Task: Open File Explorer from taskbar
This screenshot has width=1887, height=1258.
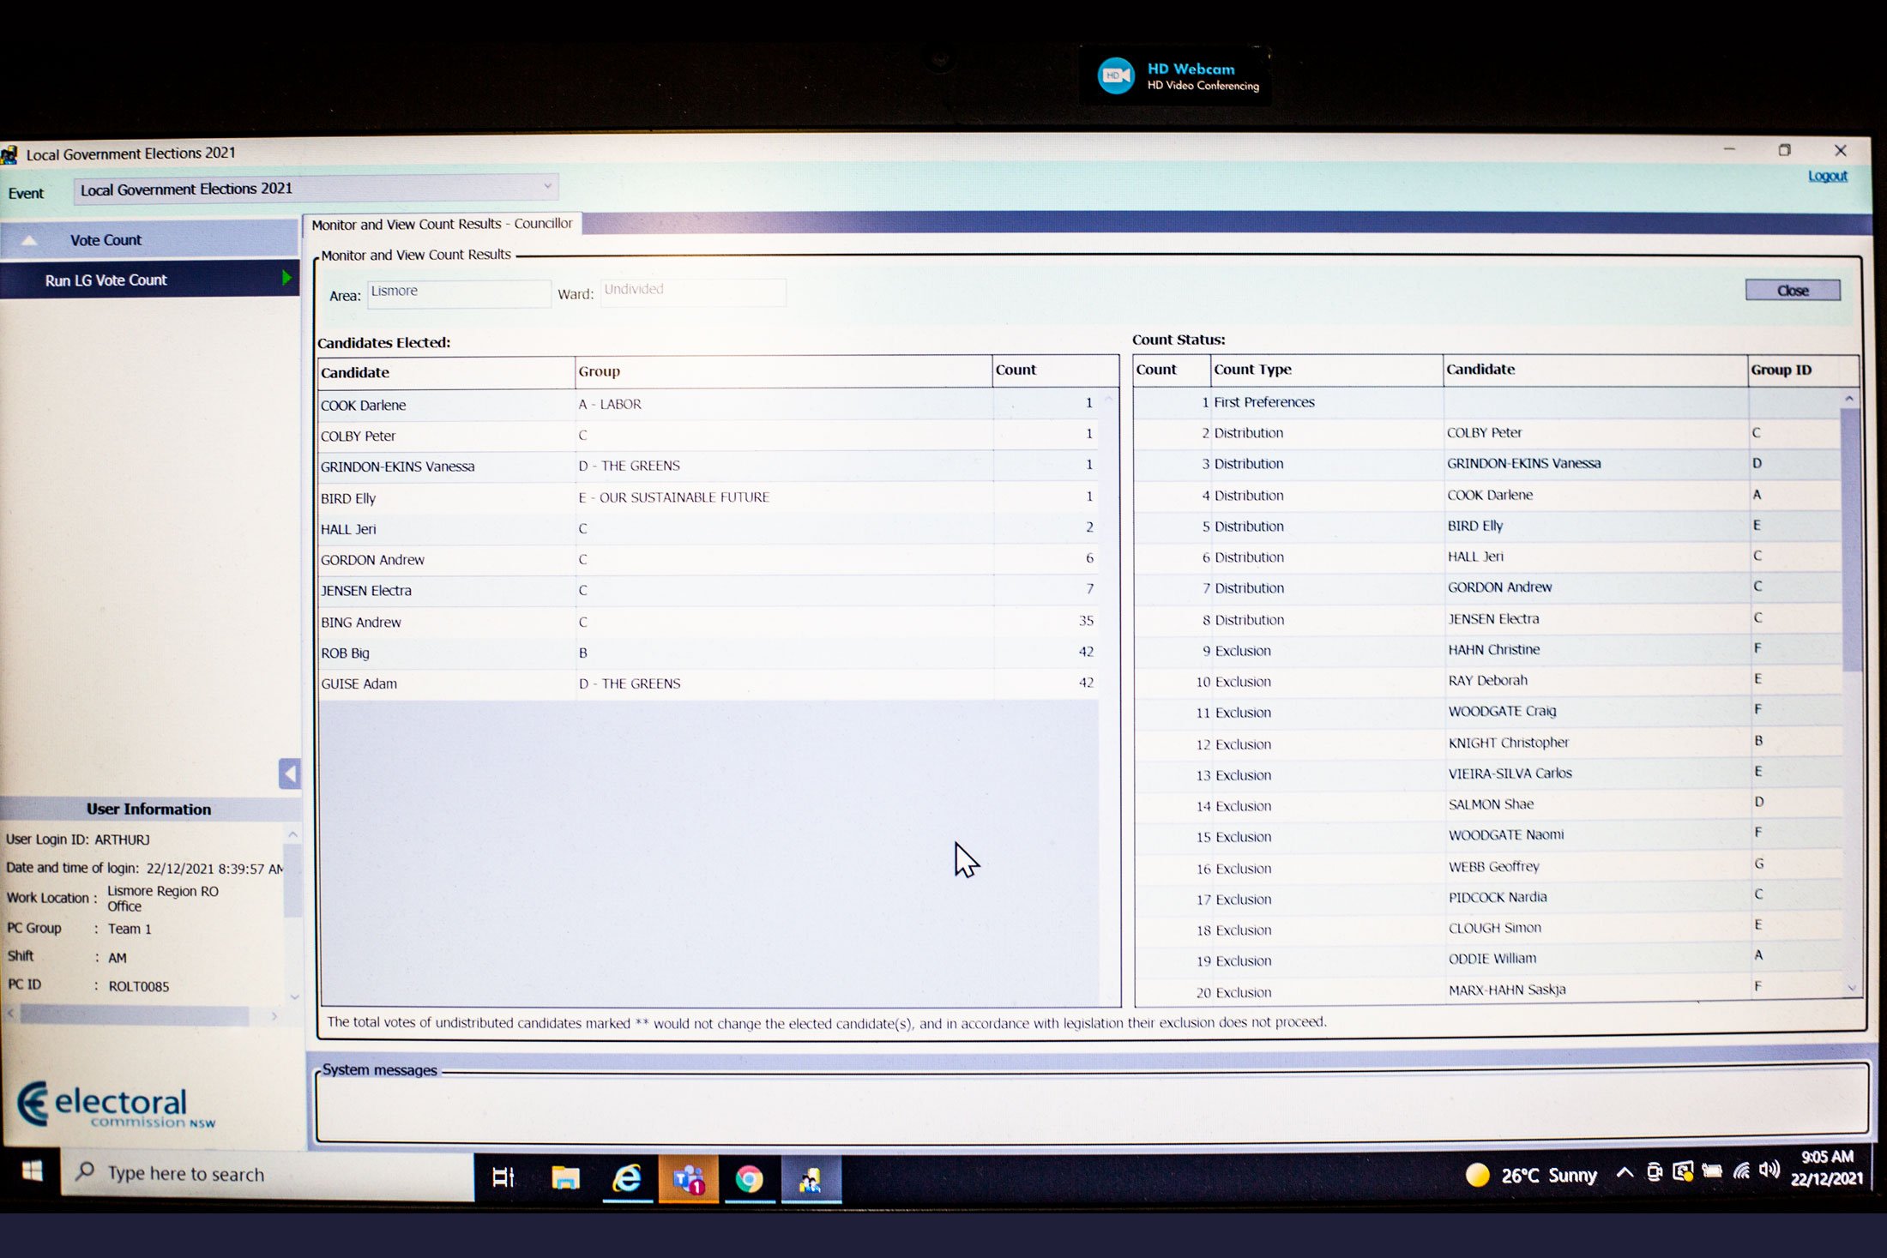Action: pos(565,1178)
